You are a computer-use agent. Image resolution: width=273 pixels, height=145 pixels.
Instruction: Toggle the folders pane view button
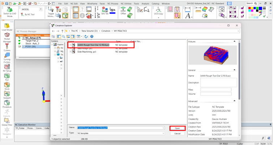click(59, 36)
